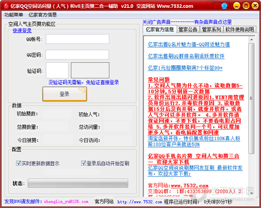
Task: Click the 快速登录 quick login link
Action: coord(22,30)
